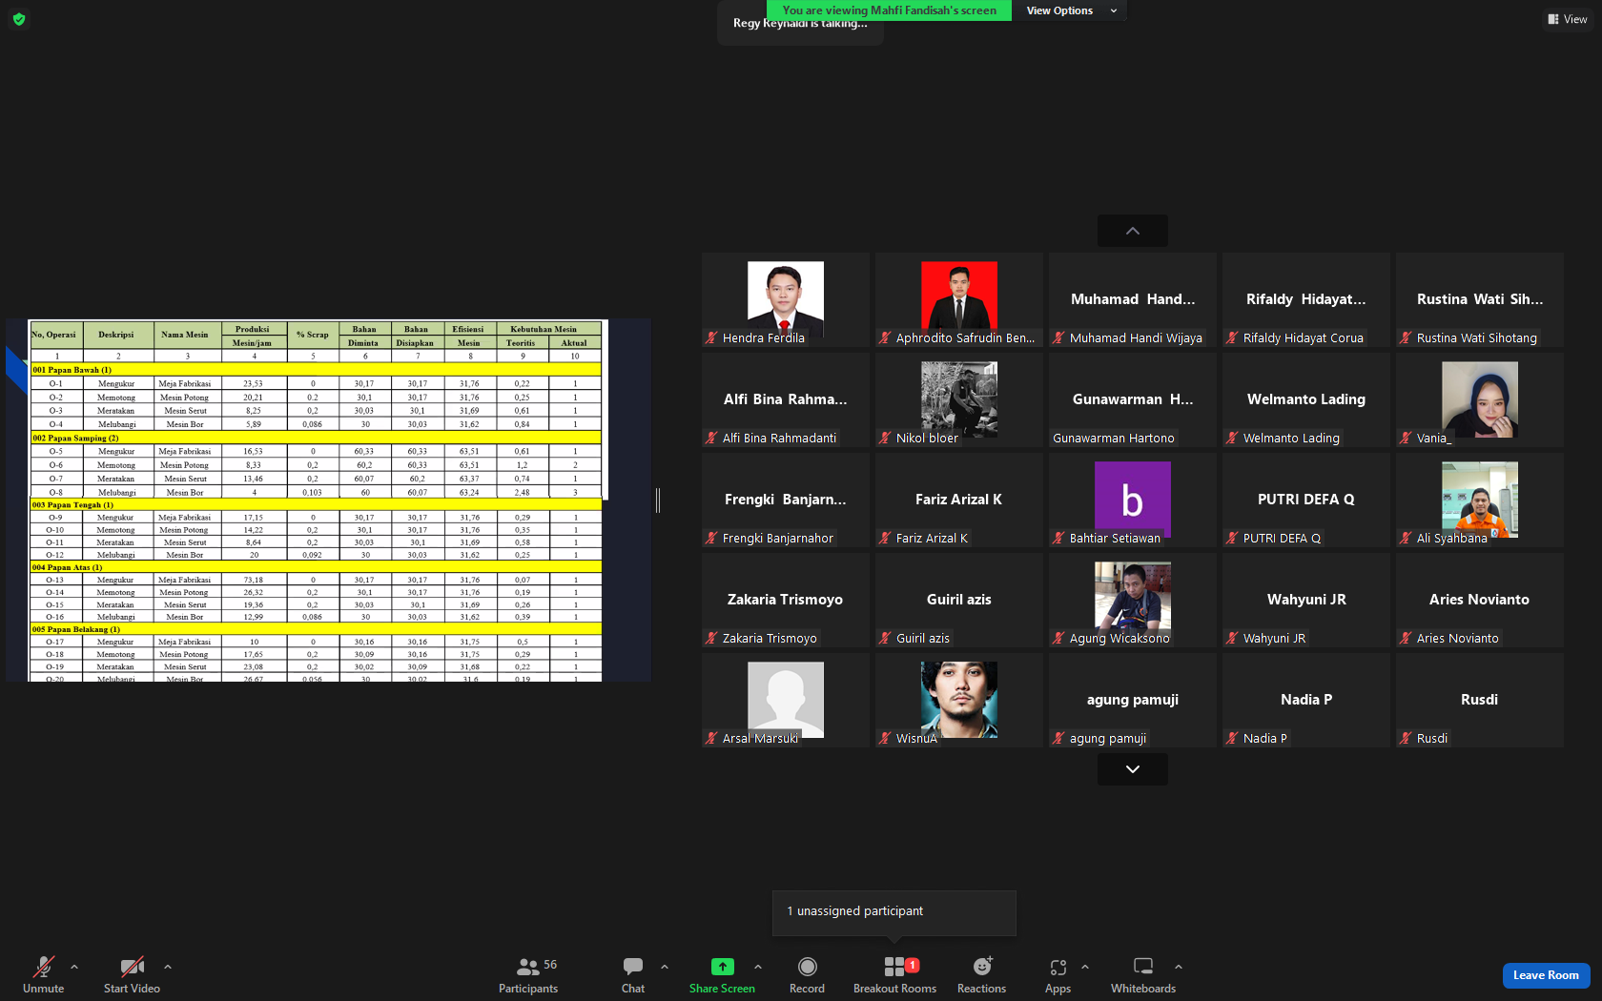
Task: Click the '002 Papan Samping (2)' row in shared table
Action: click(316, 438)
